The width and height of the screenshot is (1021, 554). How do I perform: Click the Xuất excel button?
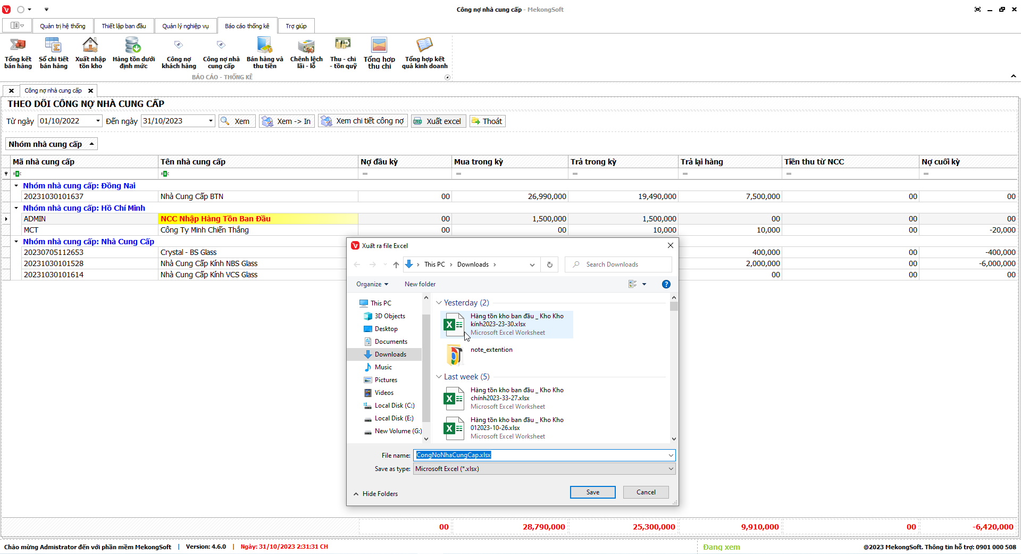point(438,121)
